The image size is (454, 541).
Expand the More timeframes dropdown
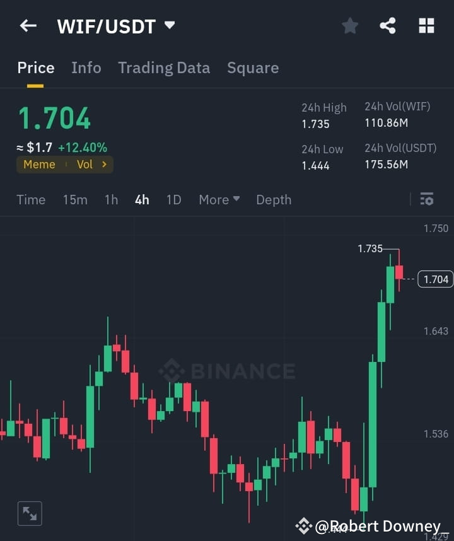(219, 199)
